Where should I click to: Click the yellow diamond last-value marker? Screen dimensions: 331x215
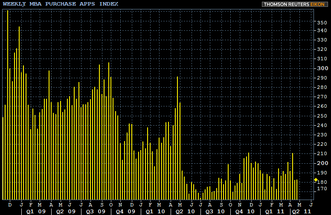pyautogui.click(x=316, y=180)
